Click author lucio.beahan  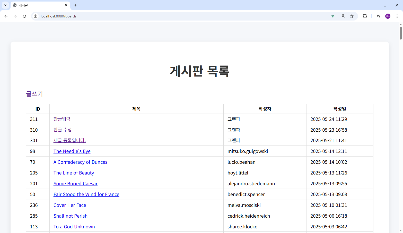coord(241,162)
